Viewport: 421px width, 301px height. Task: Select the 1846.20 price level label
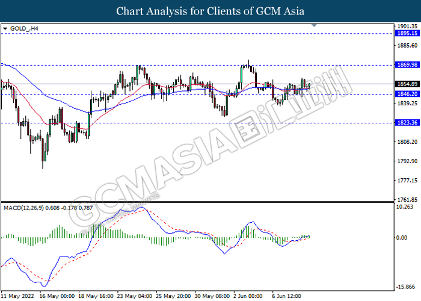tap(407, 94)
